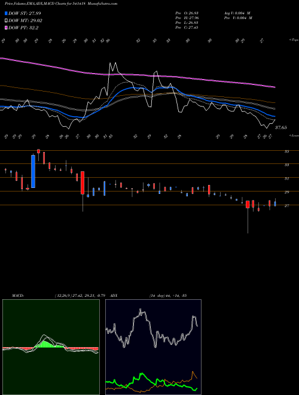This screenshot has height=395, width=299.
Task: Select the 'DOW PT: 32.2' legend text
Action: click(23, 28)
